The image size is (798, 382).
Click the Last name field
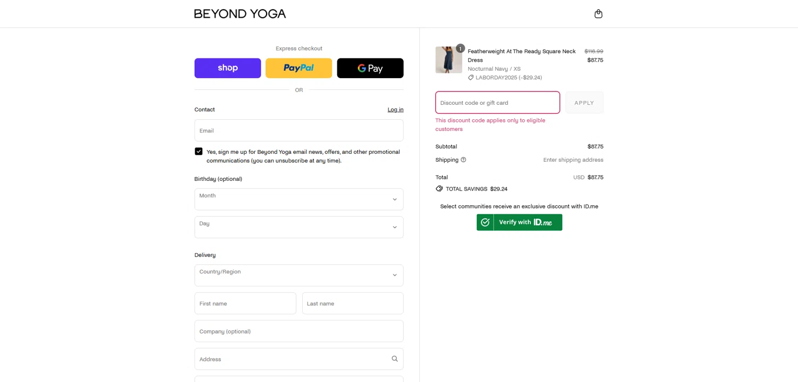353,303
